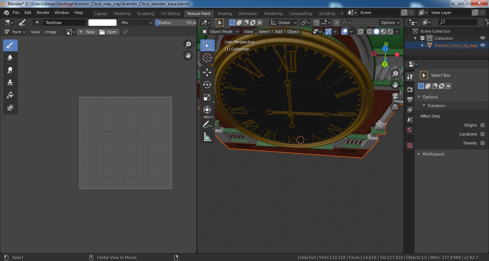The width and height of the screenshot is (489, 261).
Task: Enable the Locations checkbox
Action: (483, 134)
